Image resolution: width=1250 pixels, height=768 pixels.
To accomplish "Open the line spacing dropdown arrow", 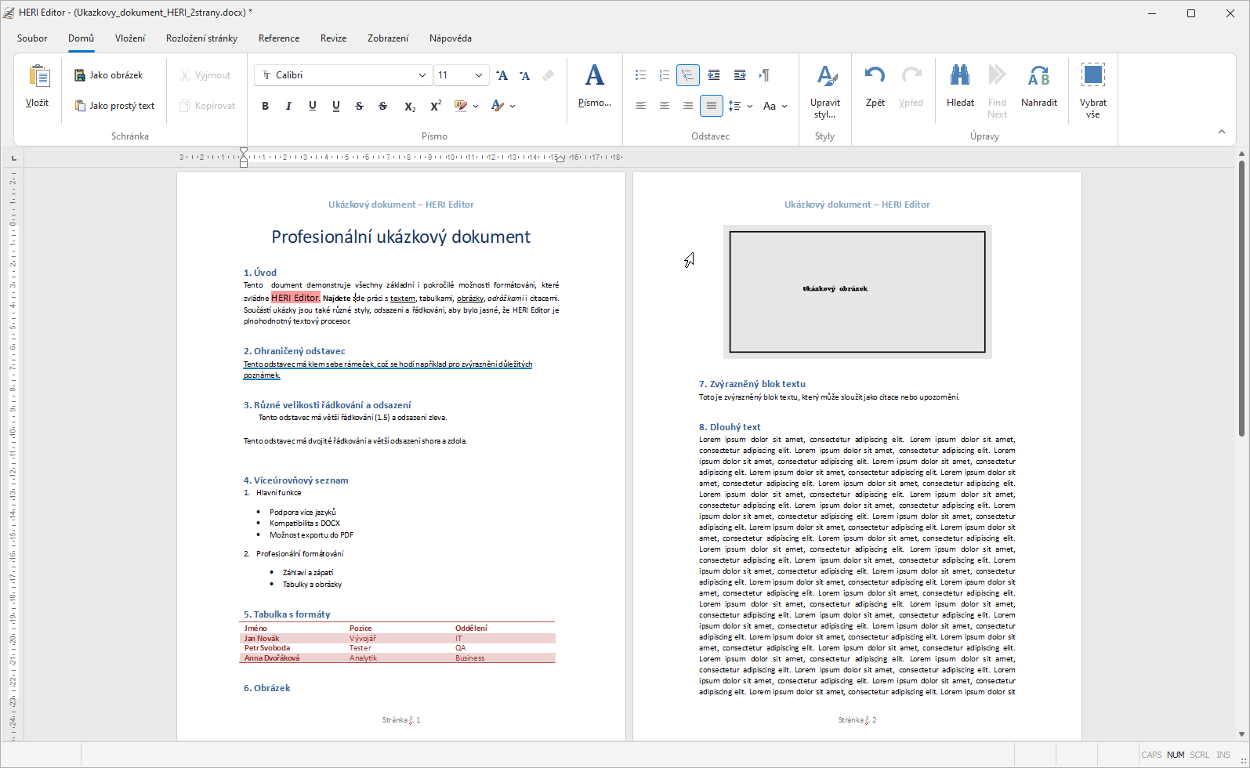I will tap(750, 106).
